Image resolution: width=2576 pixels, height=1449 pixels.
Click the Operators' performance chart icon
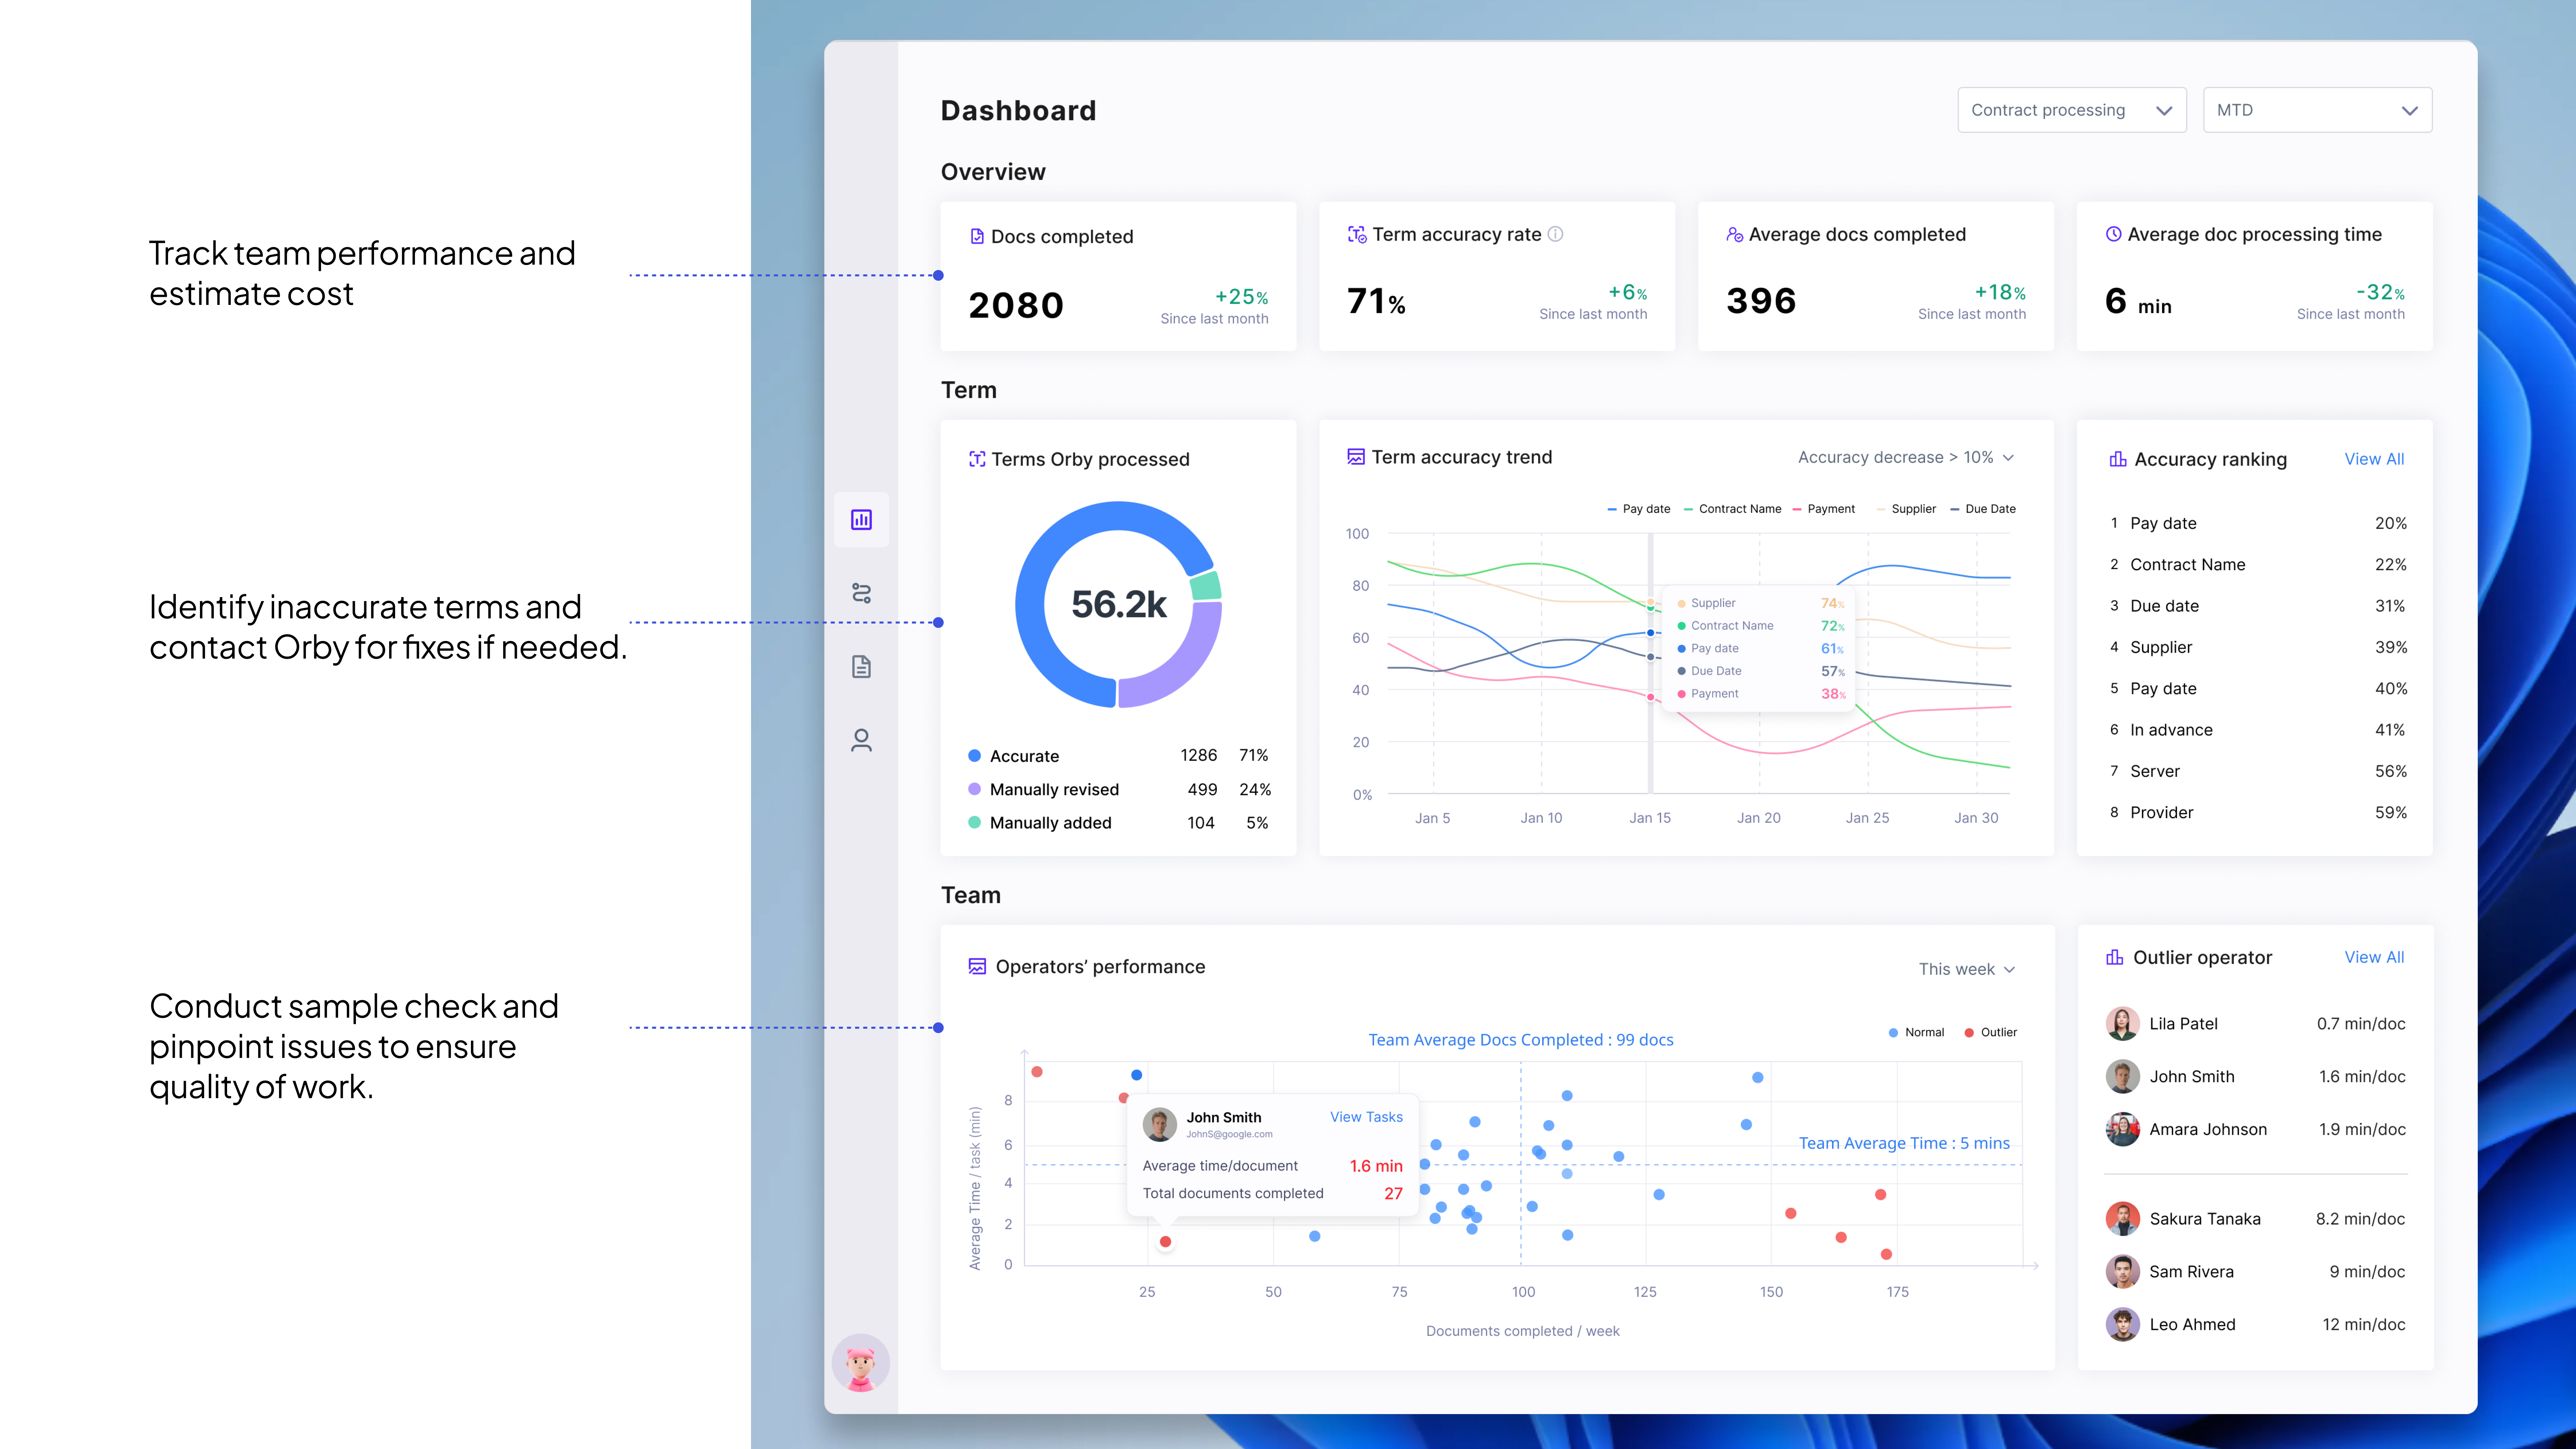point(977,967)
